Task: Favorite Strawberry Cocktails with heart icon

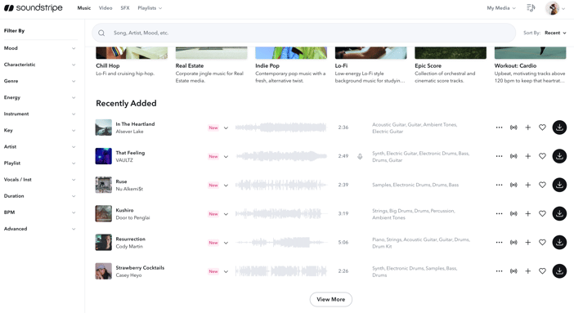Action: click(542, 271)
